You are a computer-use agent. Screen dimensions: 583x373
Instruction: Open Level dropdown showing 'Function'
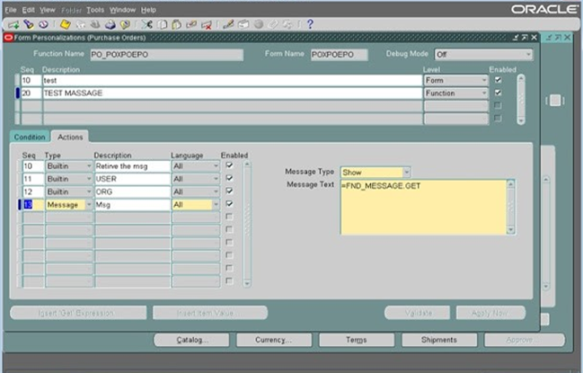[483, 93]
